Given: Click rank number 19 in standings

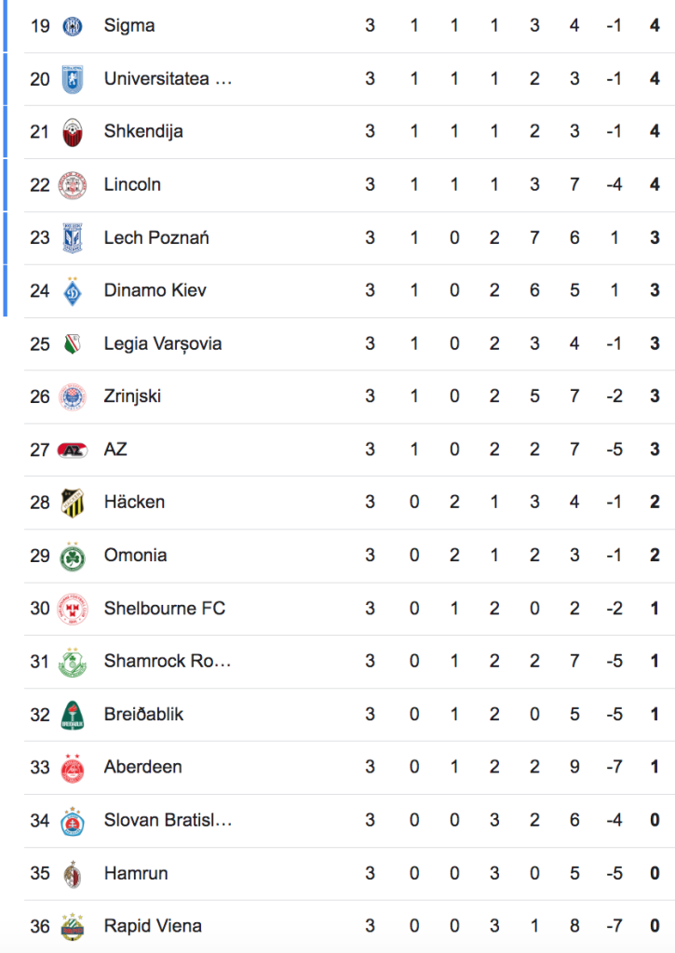Looking at the screenshot, I should tap(40, 26).
